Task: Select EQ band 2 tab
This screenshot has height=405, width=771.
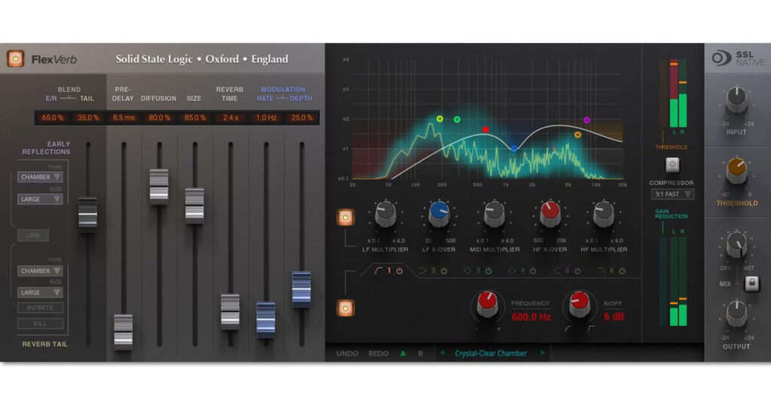Action: pyautogui.click(x=433, y=271)
